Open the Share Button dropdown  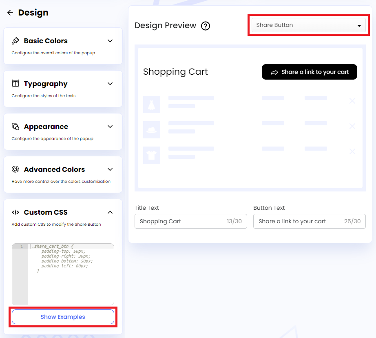(308, 25)
